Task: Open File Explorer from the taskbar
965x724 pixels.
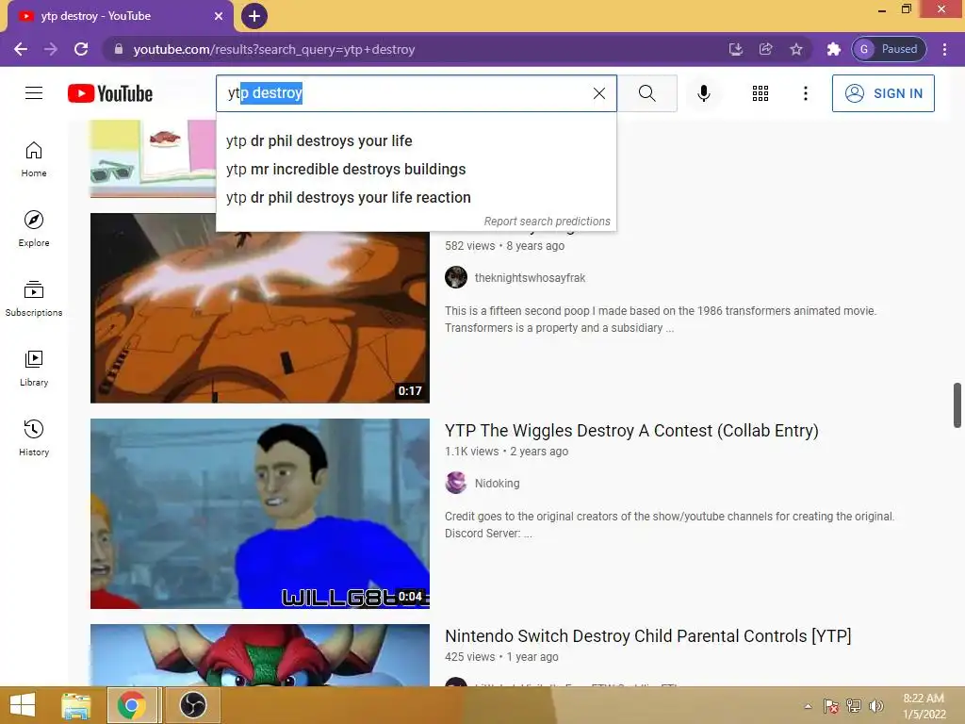Action: pyautogui.click(x=75, y=705)
